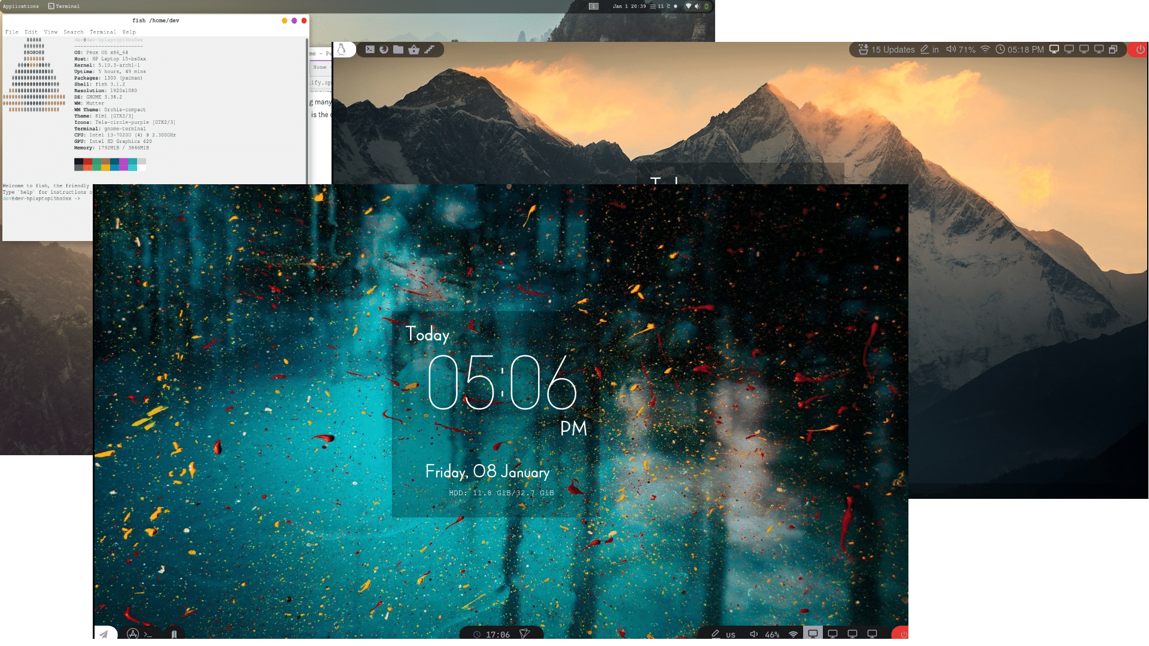Click the staircase icon in panel
The width and height of the screenshot is (1149, 646).
point(429,50)
